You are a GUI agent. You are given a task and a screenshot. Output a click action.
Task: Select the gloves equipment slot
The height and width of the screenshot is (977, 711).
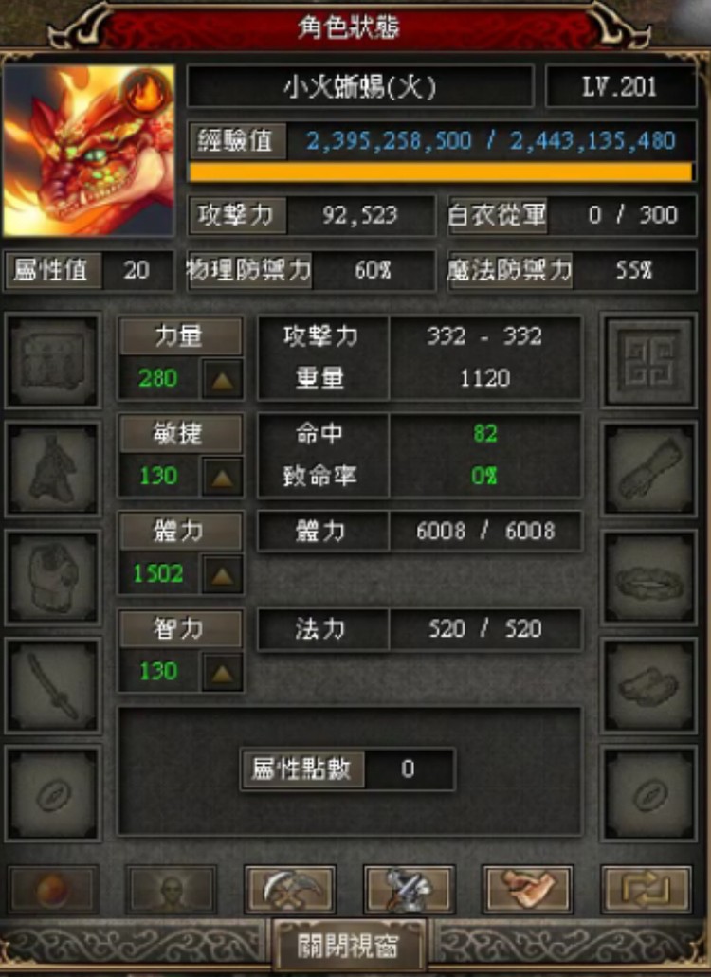[x=648, y=469]
